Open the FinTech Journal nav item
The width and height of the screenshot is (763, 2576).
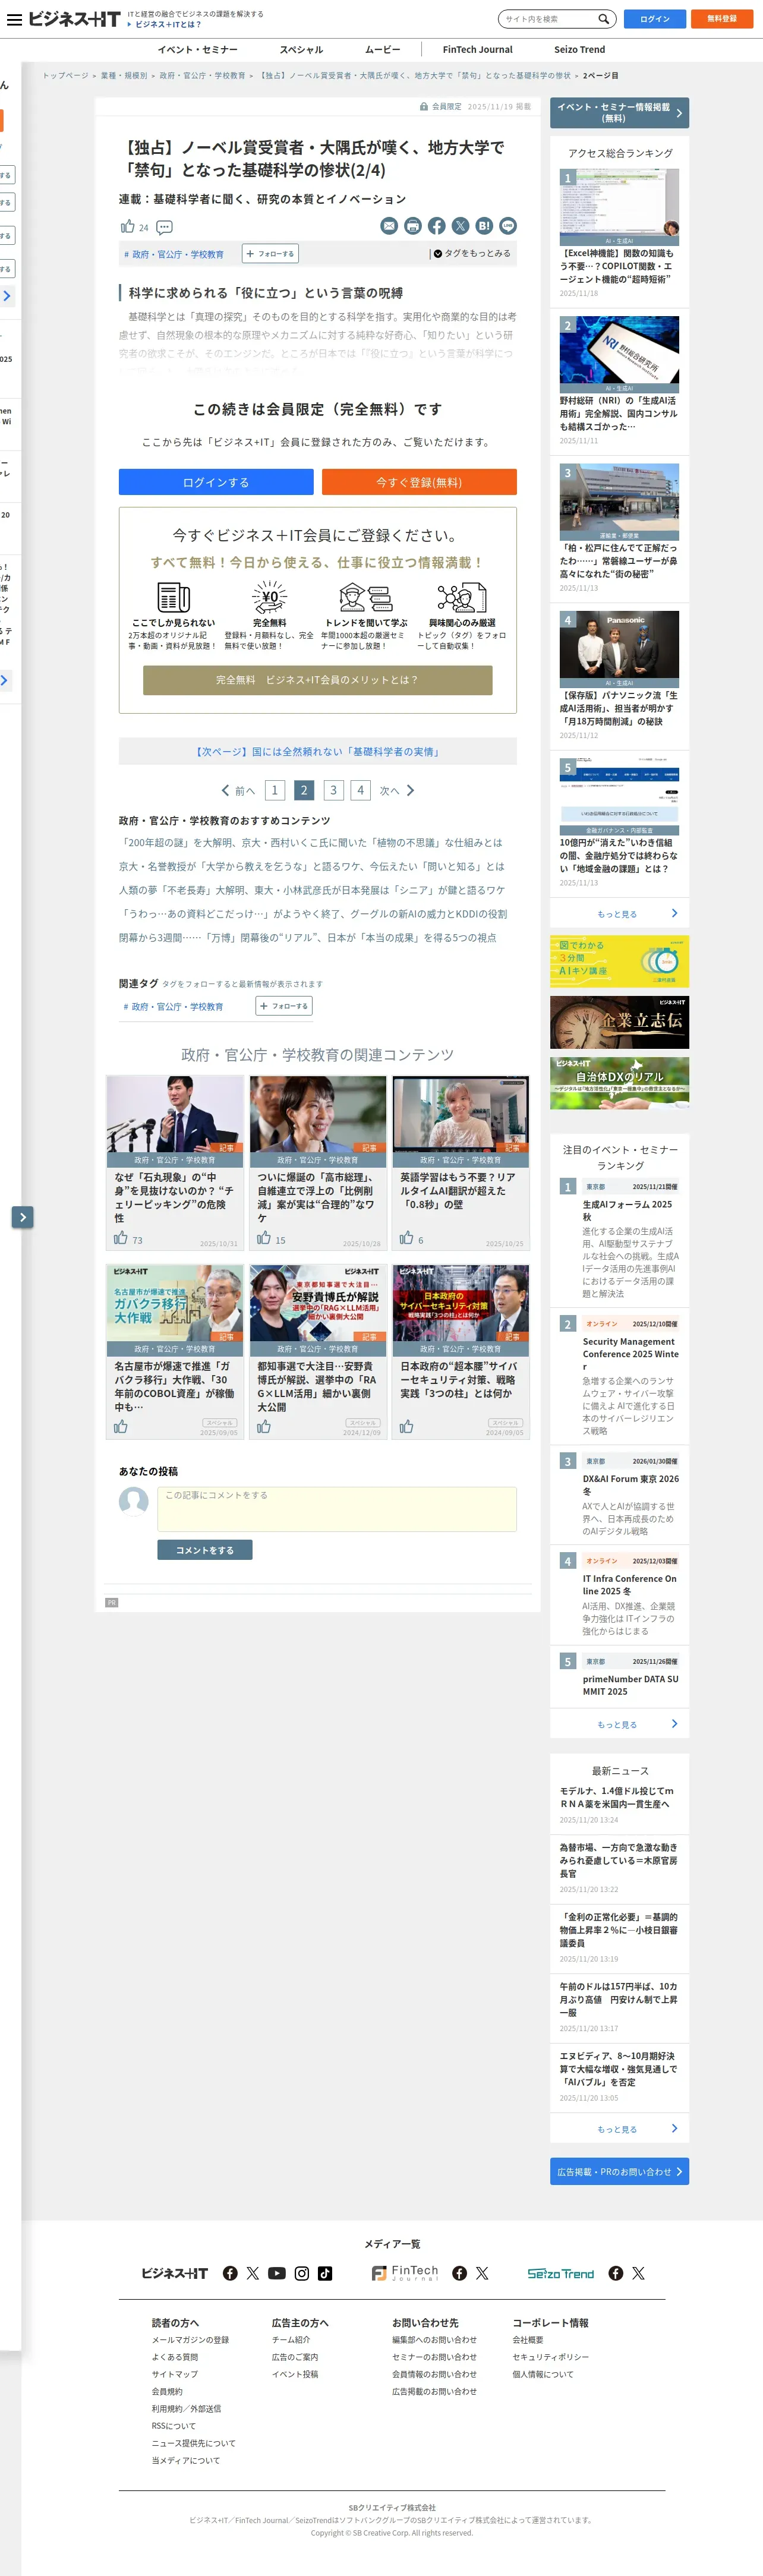click(477, 49)
